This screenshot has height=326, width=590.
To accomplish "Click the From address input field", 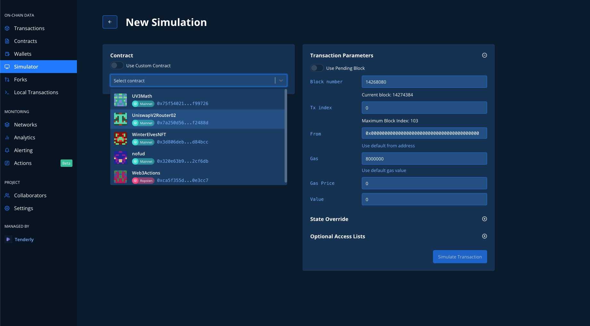I will tap(424, 133).
